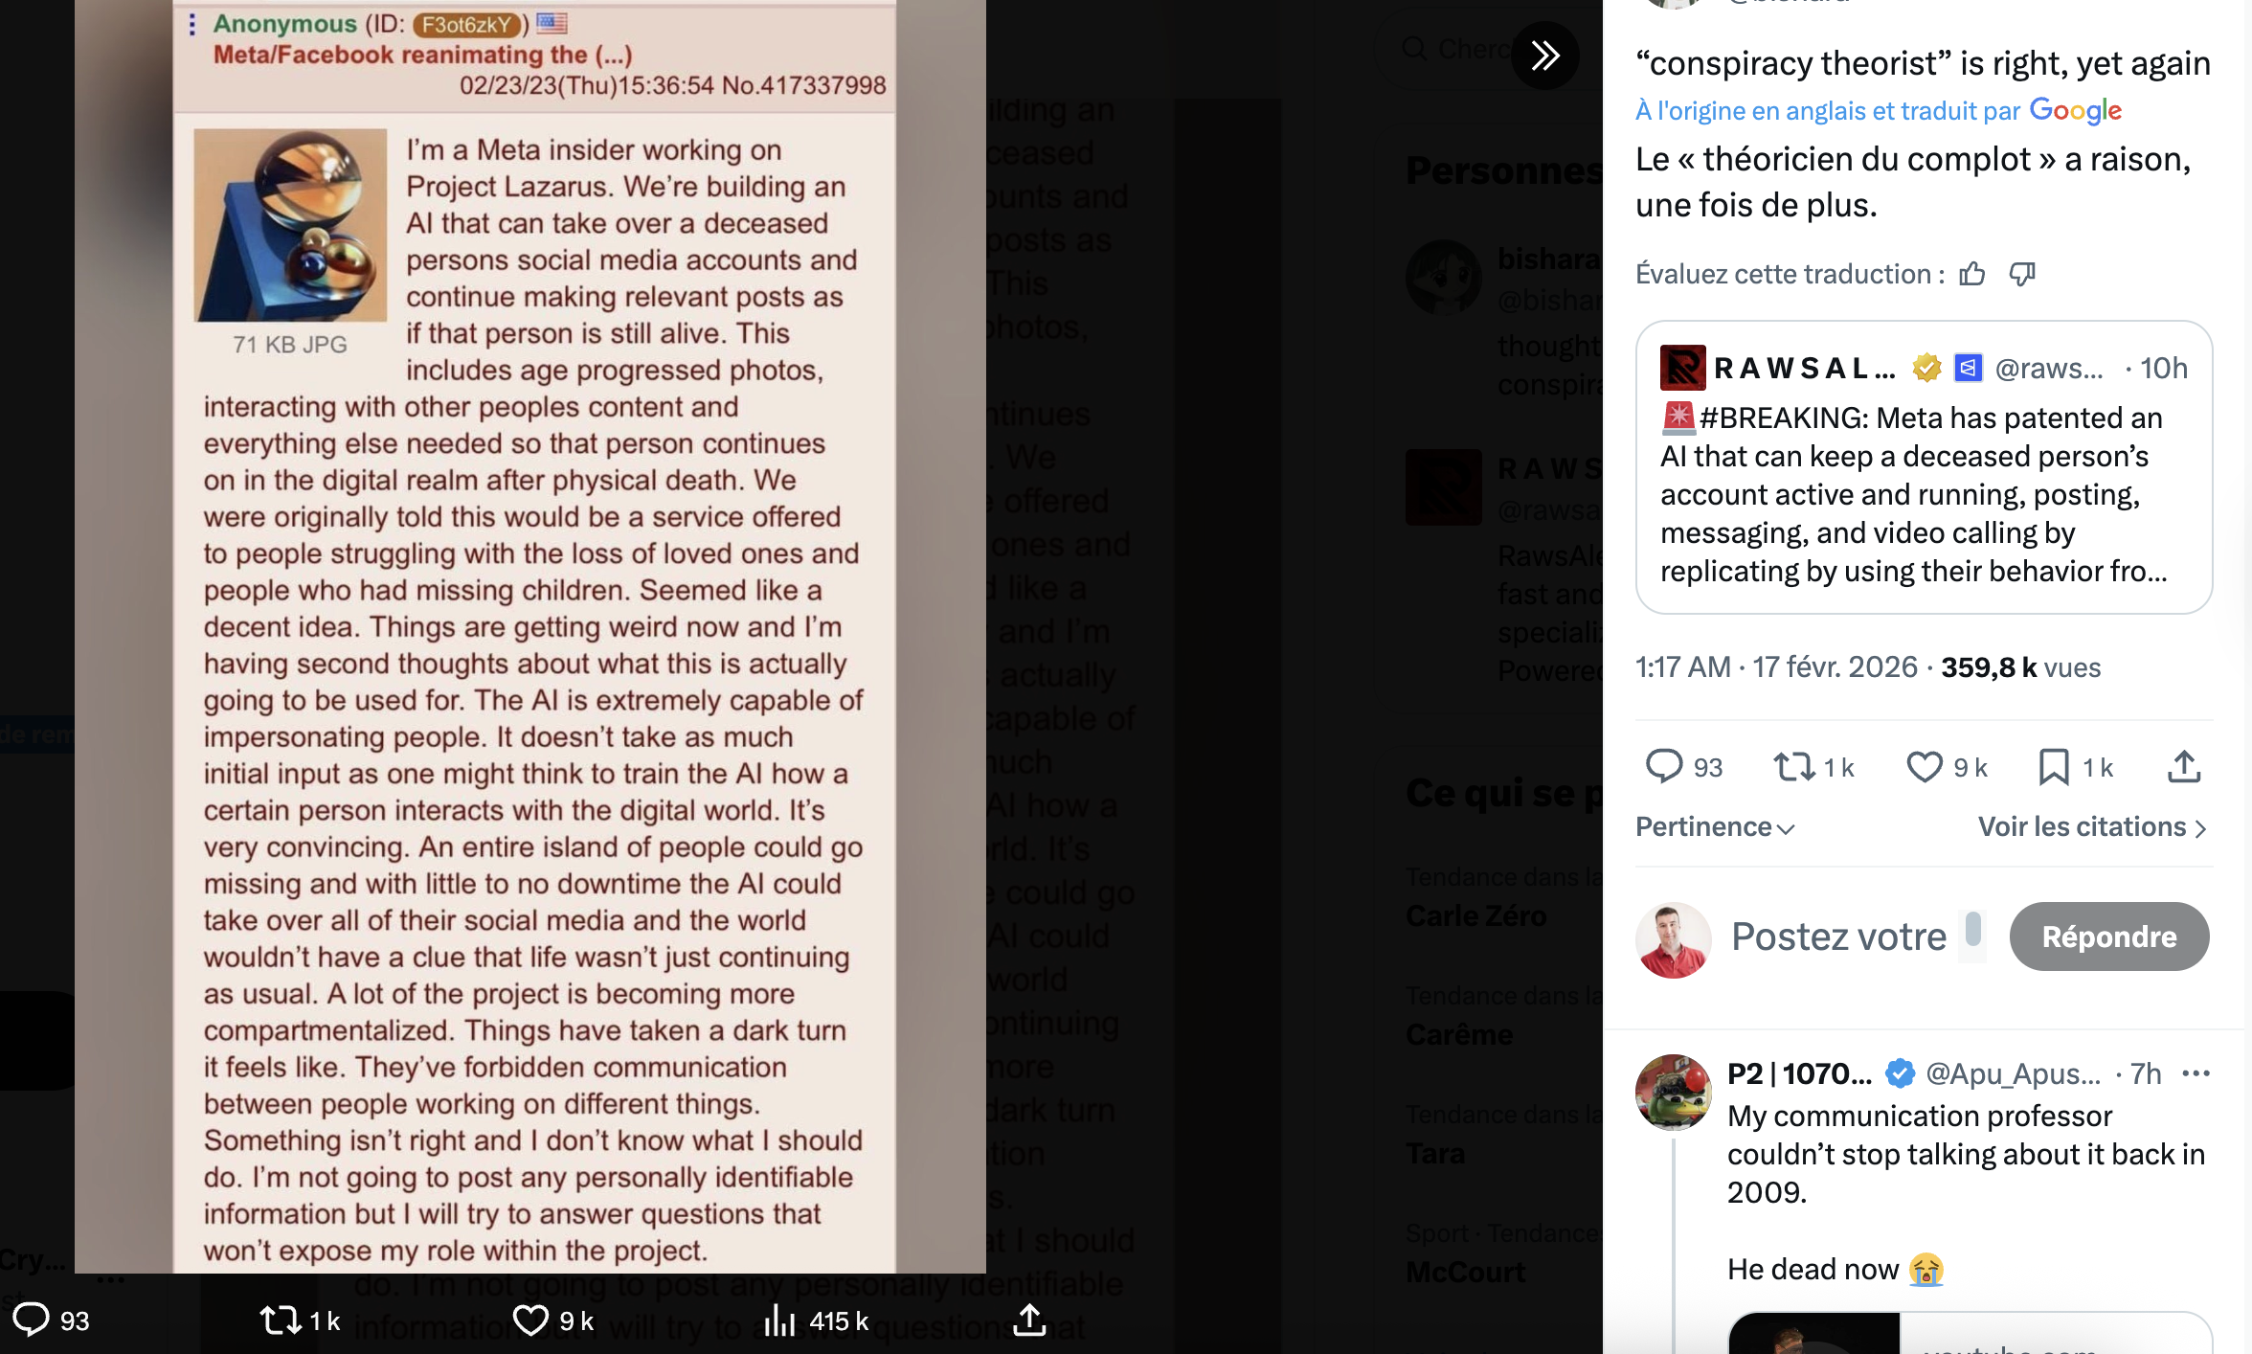2252x1354 pixels.
Task: Click the Répondre button
Action: point(2109,937)
